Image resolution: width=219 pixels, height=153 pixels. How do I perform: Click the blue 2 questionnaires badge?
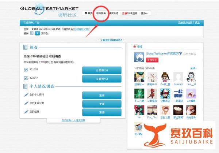pos(37,33)
